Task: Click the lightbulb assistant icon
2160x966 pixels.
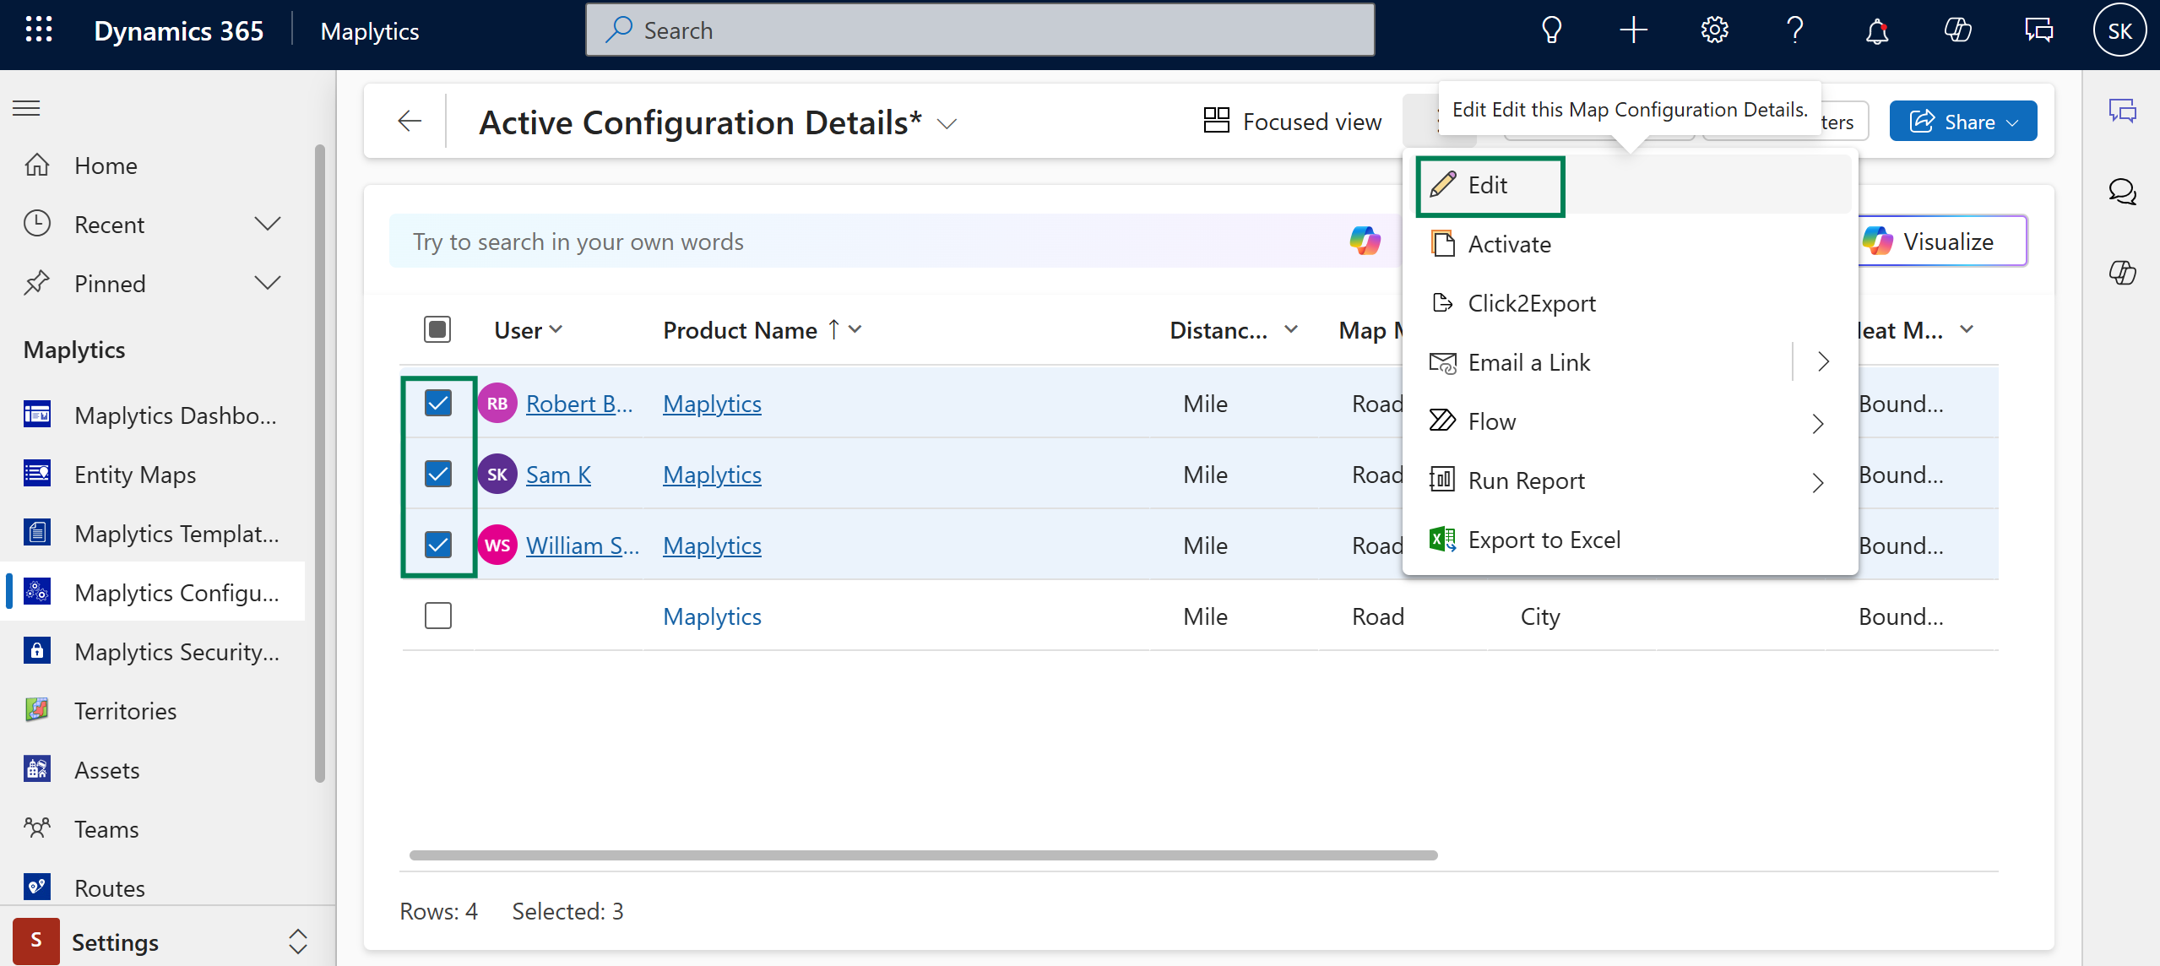Action: [x=1552, y=30]
